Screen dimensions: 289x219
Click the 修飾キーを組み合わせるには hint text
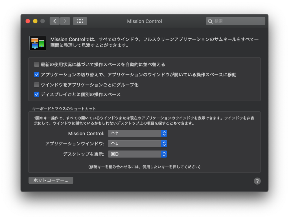pyautogui.click(x=144, y=167)
